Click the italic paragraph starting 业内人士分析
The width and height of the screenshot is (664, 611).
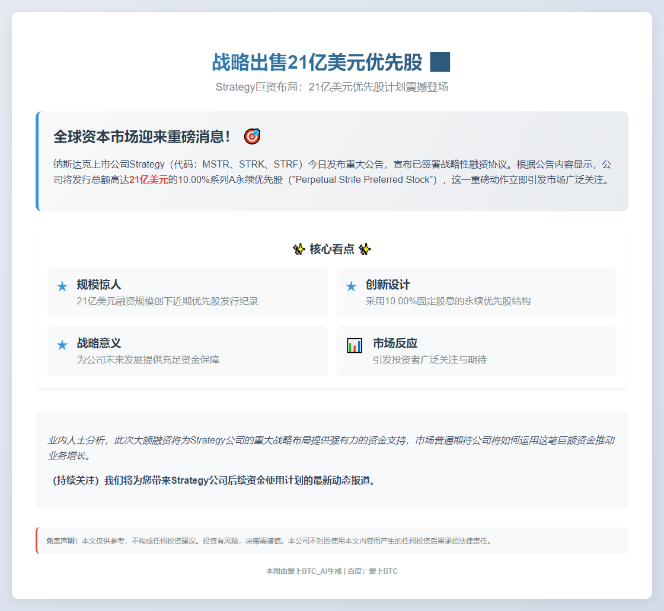tap(331, 448)
